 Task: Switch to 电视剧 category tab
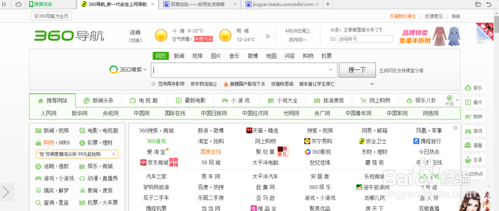[145, 101]
